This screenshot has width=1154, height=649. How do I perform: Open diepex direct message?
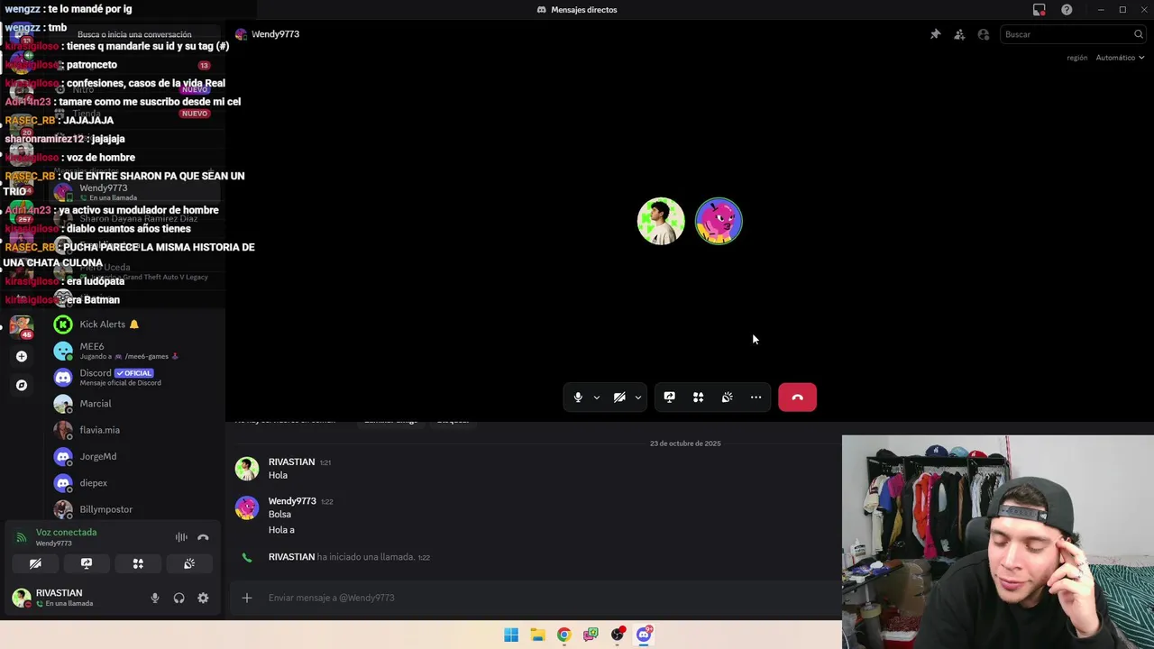135,483
